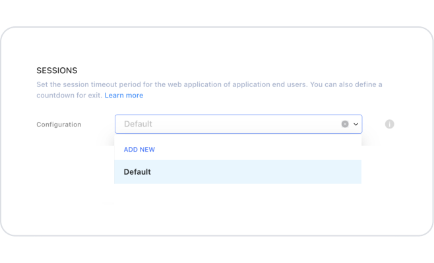Viewport: 434px width, 263px height.
Task: Click the Configuration field label
Action: pyautogui.click(x=59, y=125)
